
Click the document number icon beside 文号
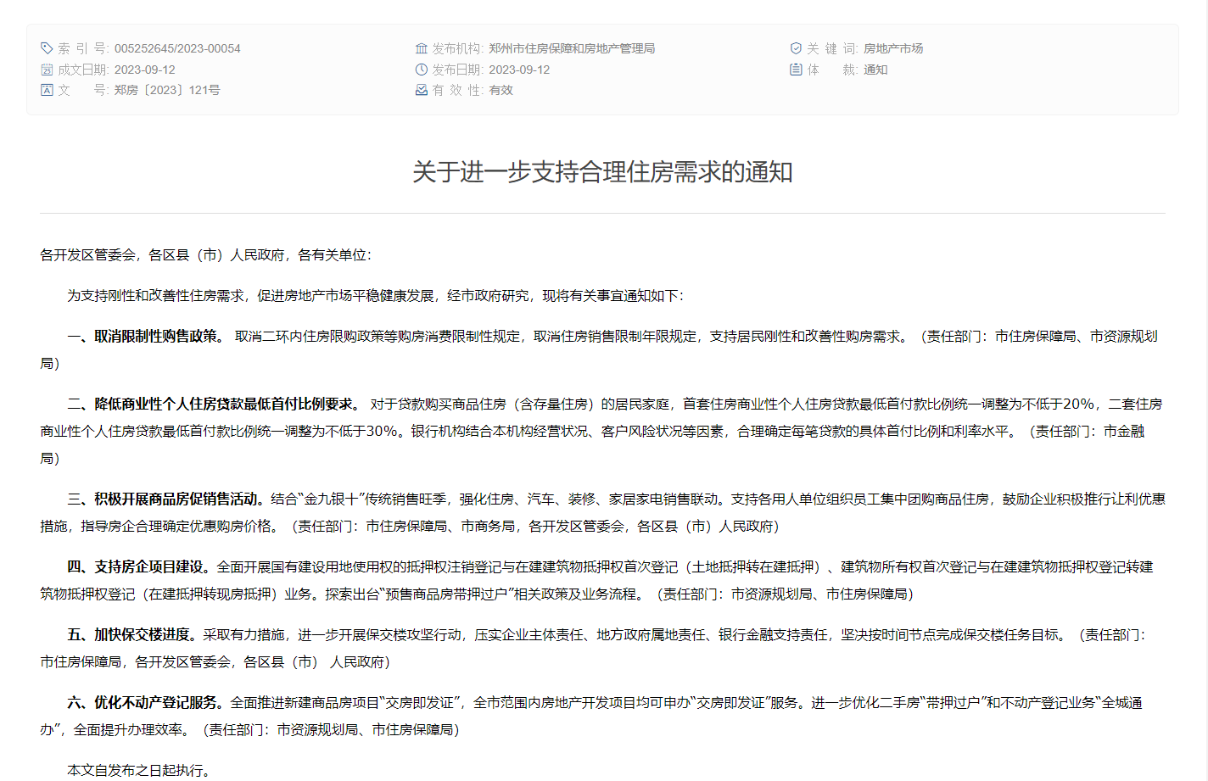[x=47, y=90]
